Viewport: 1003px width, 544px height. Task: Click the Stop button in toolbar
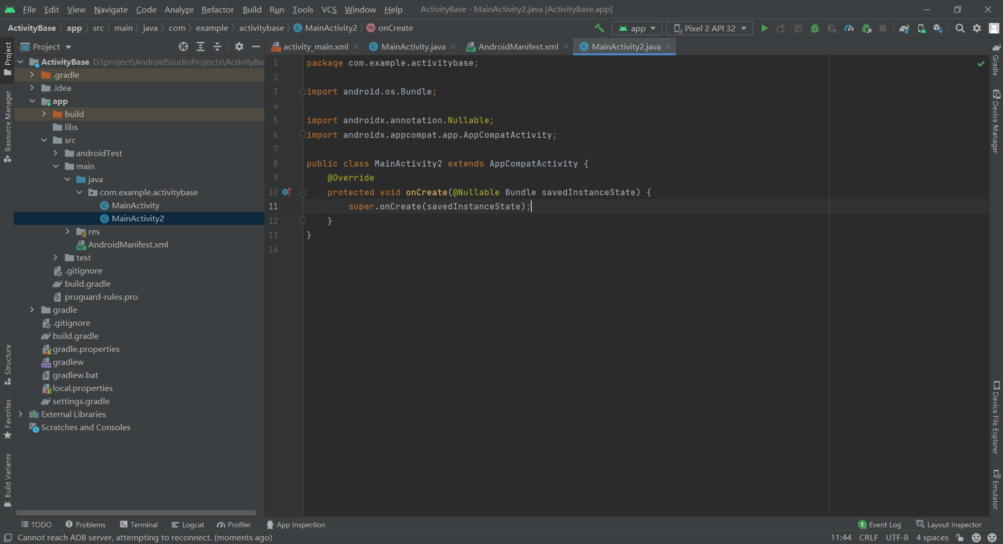(x=883, y=28)
